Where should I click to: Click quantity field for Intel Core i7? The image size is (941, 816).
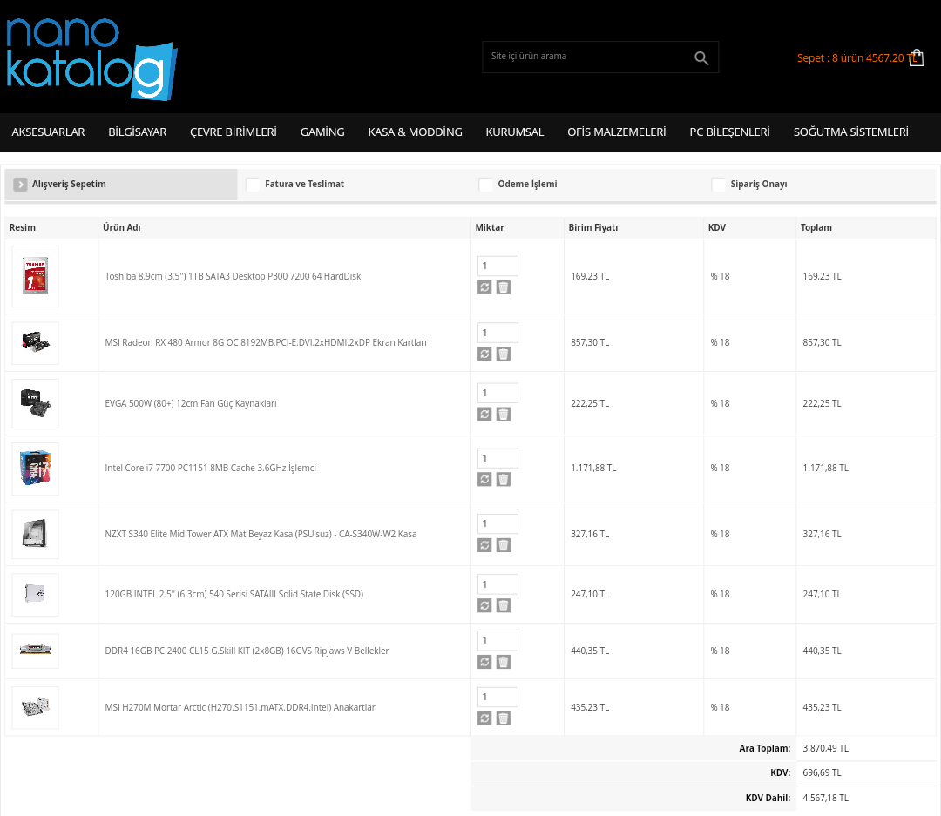click(498, 458)
